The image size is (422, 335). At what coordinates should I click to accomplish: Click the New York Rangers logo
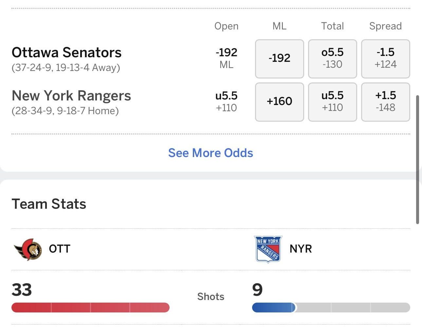[x=267, y=249]
